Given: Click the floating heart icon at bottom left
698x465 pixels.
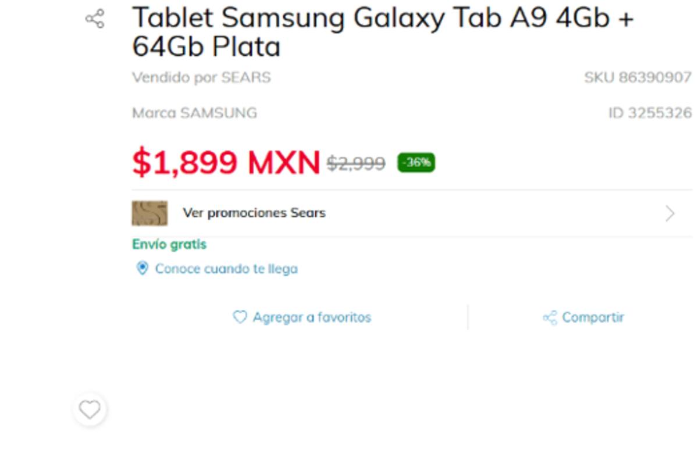Looking at the screenshot, I should click(x=90, y=409).
